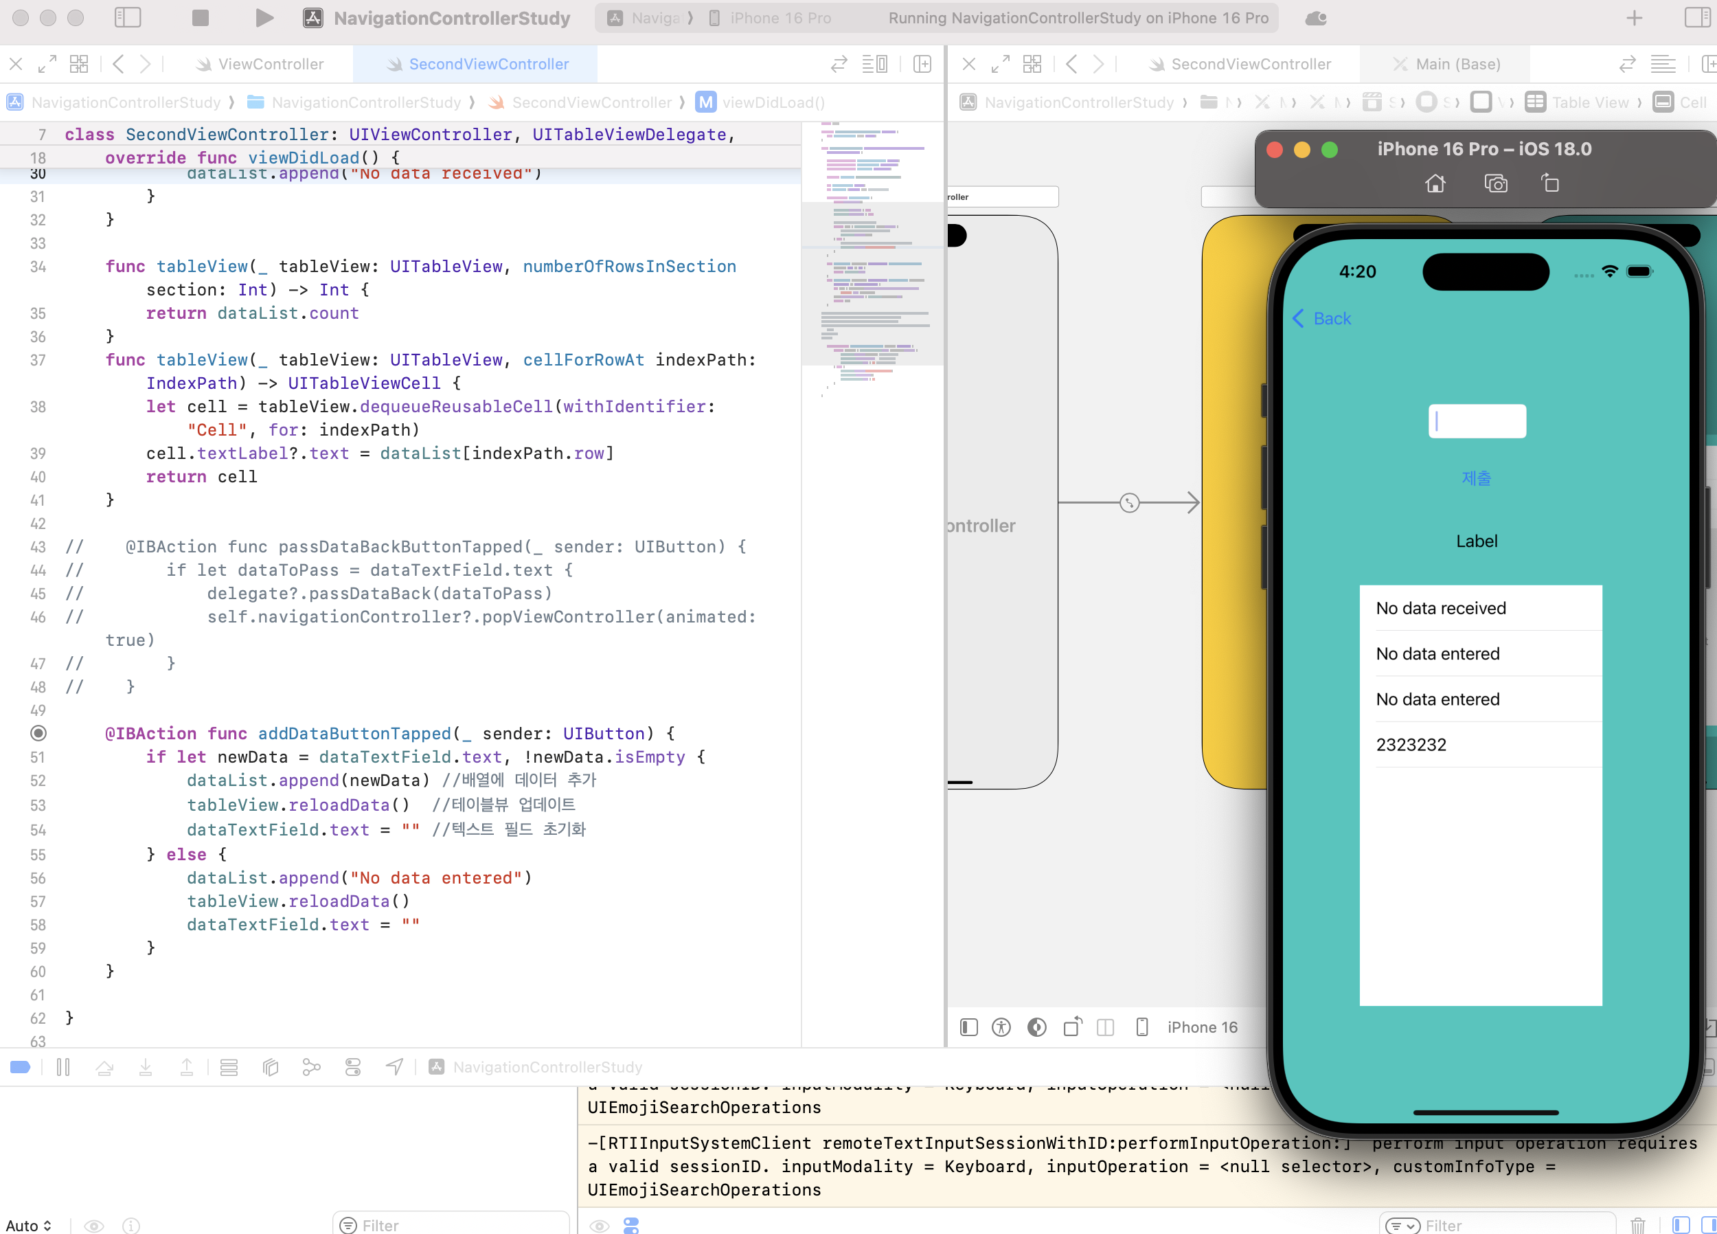Click the Stop button in Xcode toolbar
The image size is (1717, 1234).
point(200,17)
